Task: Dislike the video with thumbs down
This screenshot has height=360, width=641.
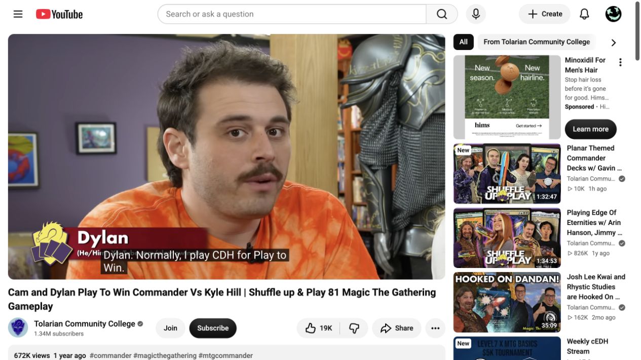Action: 354,328
